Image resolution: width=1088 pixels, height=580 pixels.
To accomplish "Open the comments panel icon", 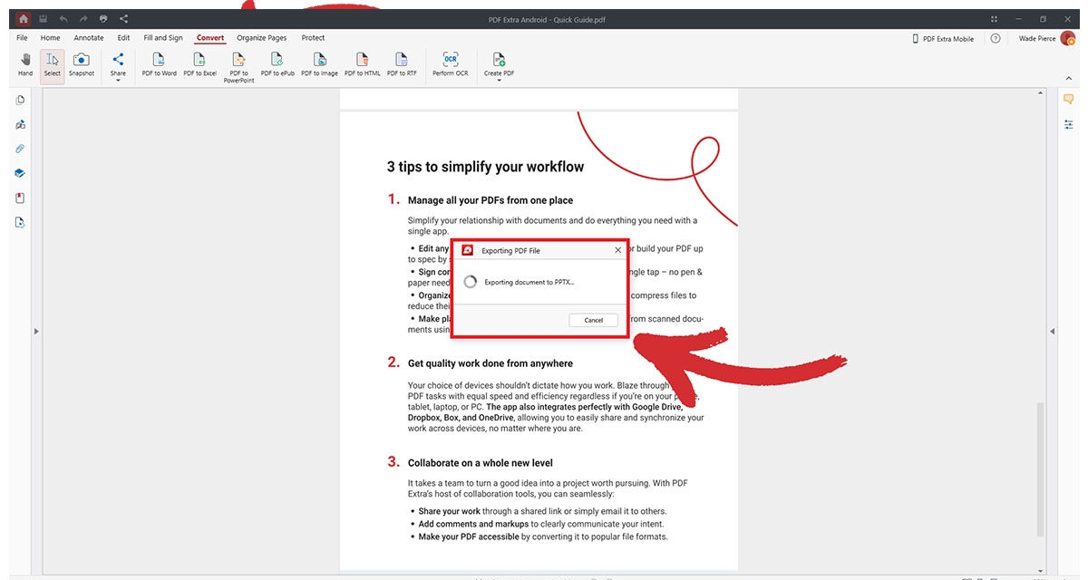I will 1068,100.
